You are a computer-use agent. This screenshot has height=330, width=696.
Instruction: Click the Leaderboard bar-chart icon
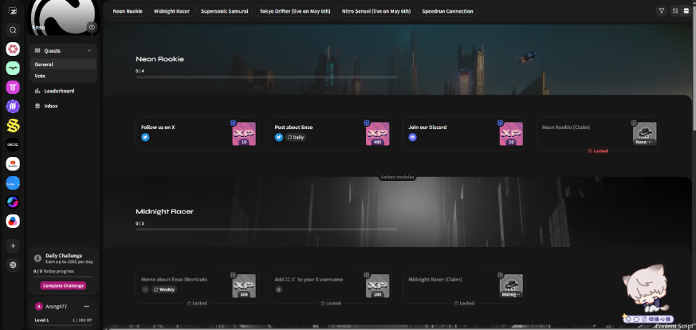click(x=37, y=91)
